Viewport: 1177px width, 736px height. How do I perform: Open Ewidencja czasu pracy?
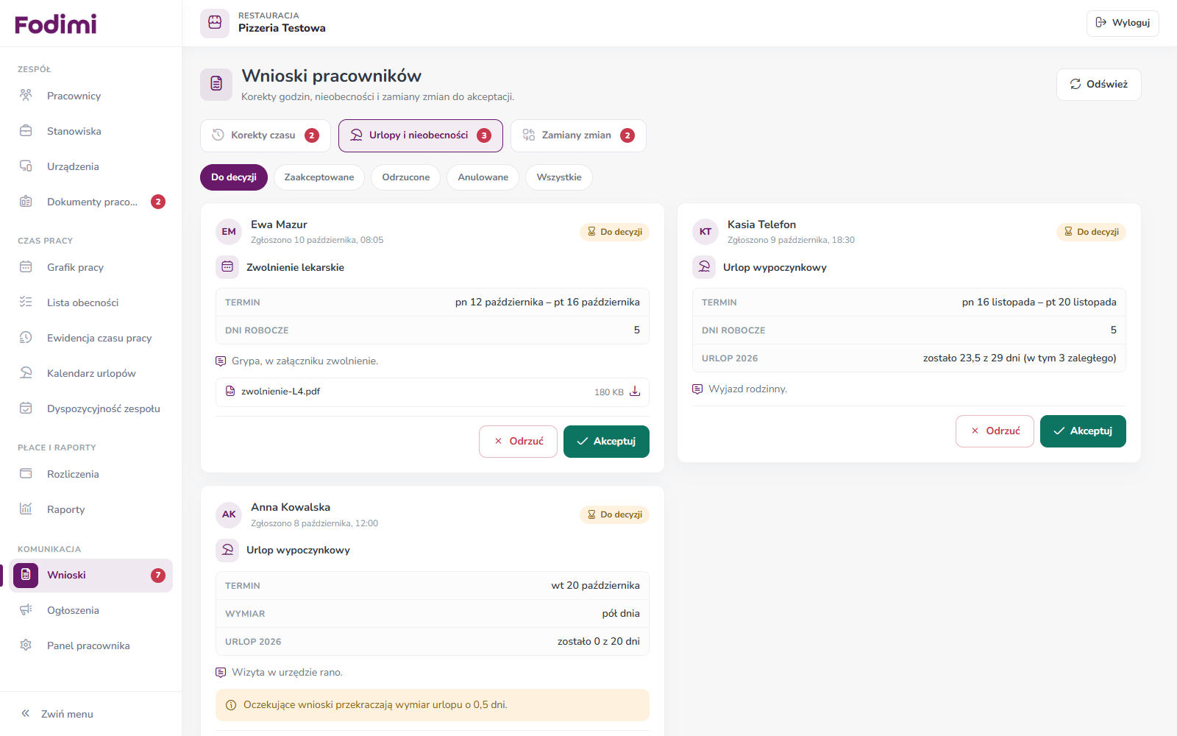coord(90,338)
